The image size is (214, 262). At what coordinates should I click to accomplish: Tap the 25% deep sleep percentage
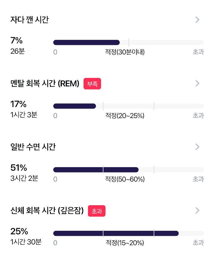[x=19, y=231]
